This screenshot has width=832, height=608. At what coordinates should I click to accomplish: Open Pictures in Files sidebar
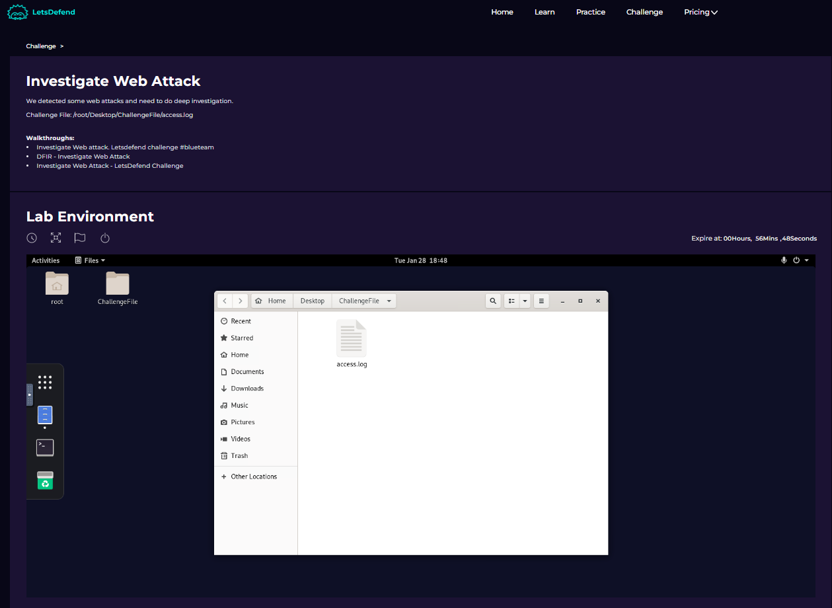256,422
